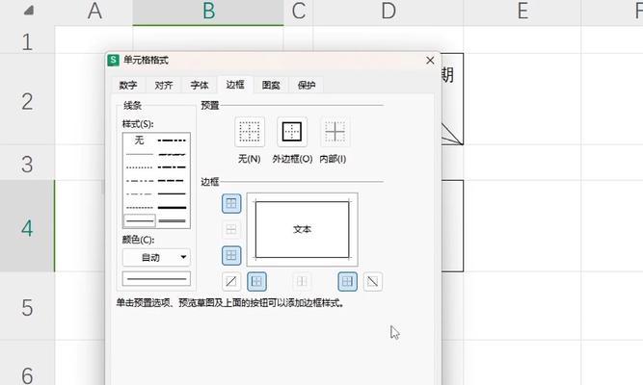The image size is (643, 385).
Task: Select column C header
Action: pos(299,12)
